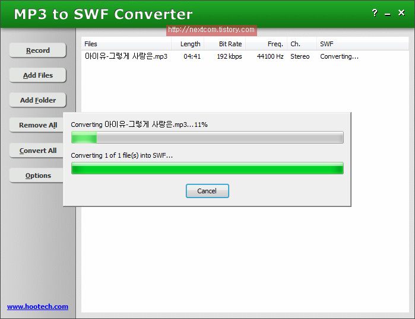Click the 'Converting 1 of 1 file(s)' label
This screenshot has width=415, height=319.
(x=122, y=155)
